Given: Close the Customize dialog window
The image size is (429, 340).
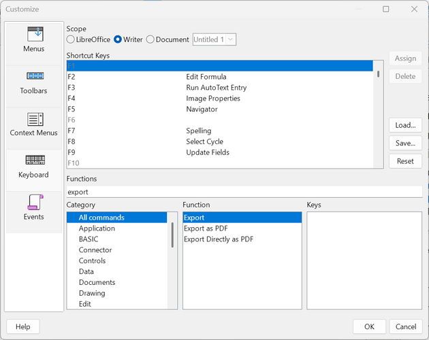Looking at the screenshot, I should [x=414, y=10].
